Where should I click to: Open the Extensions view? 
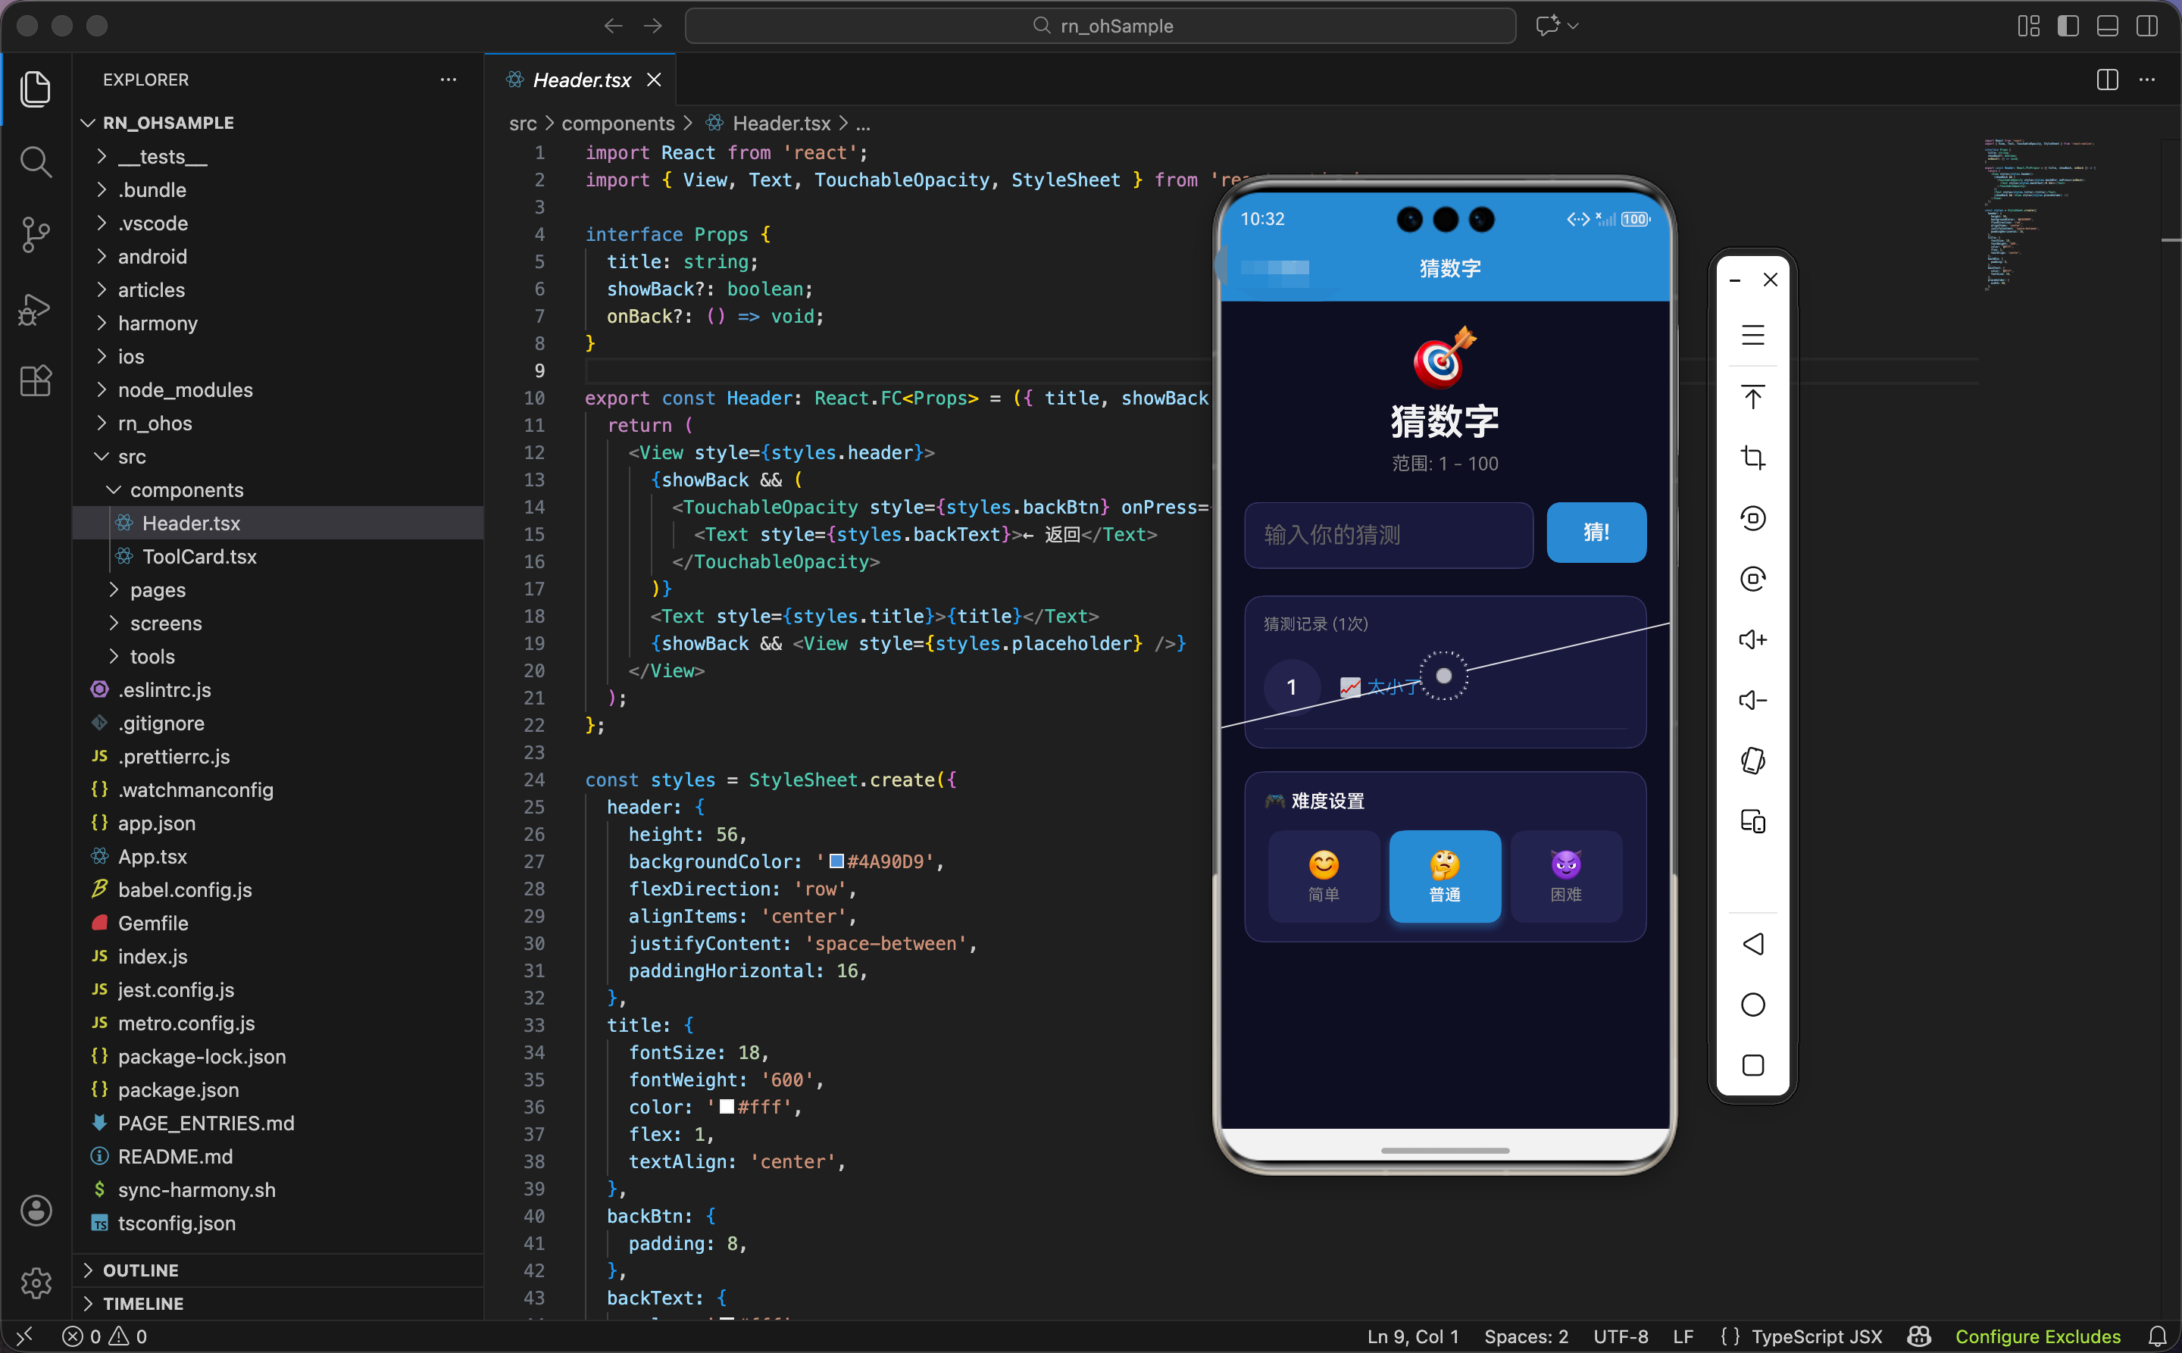point(35,381)
